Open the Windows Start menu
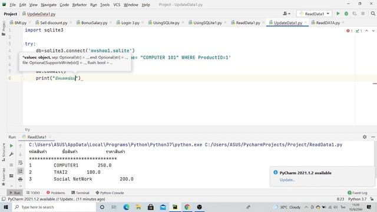 6,207
